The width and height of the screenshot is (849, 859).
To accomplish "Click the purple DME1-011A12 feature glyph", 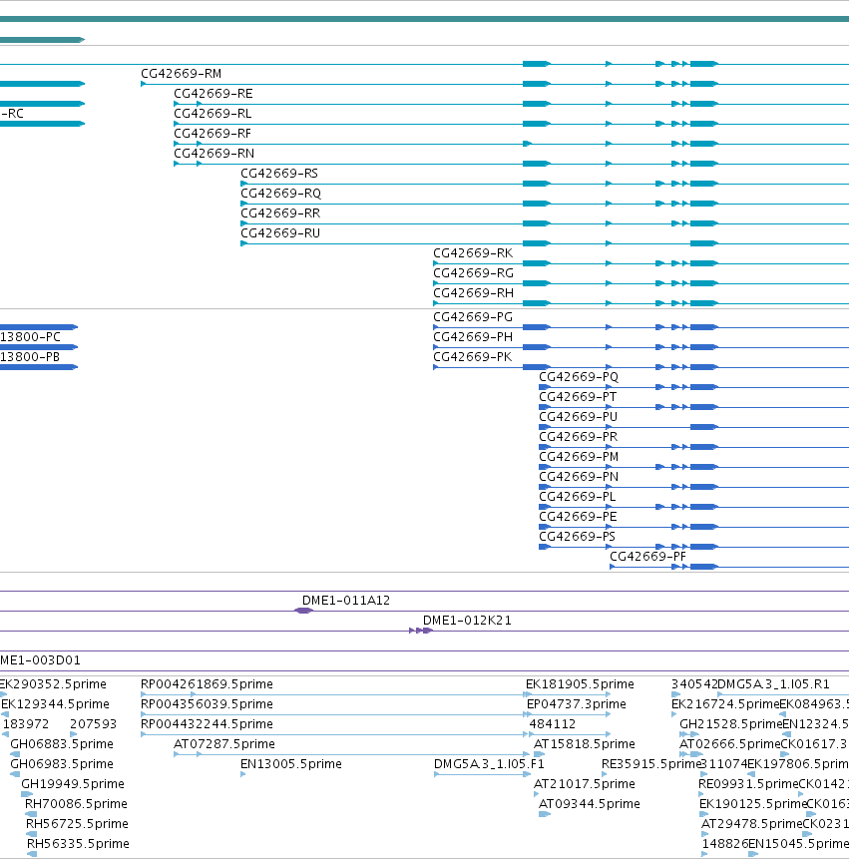I will 304,611.
